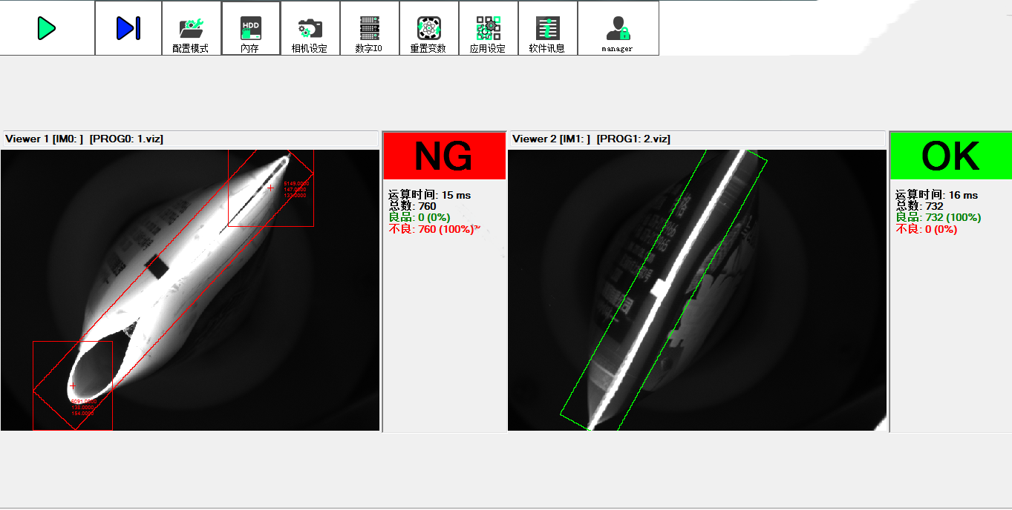
Task: Start continuous run with green play button
Action: tap(47, 28)
